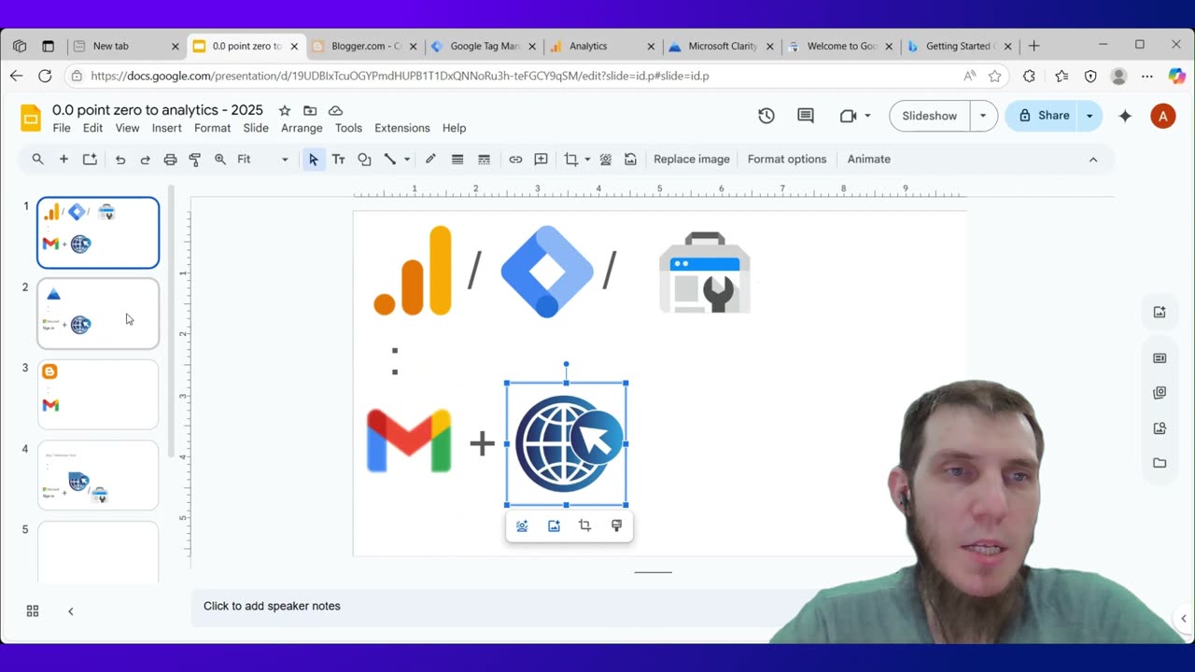Open the comments history icon
The height and width of the screenshot is (672, 1195).
pyautogui.click(x=806, y=116)
